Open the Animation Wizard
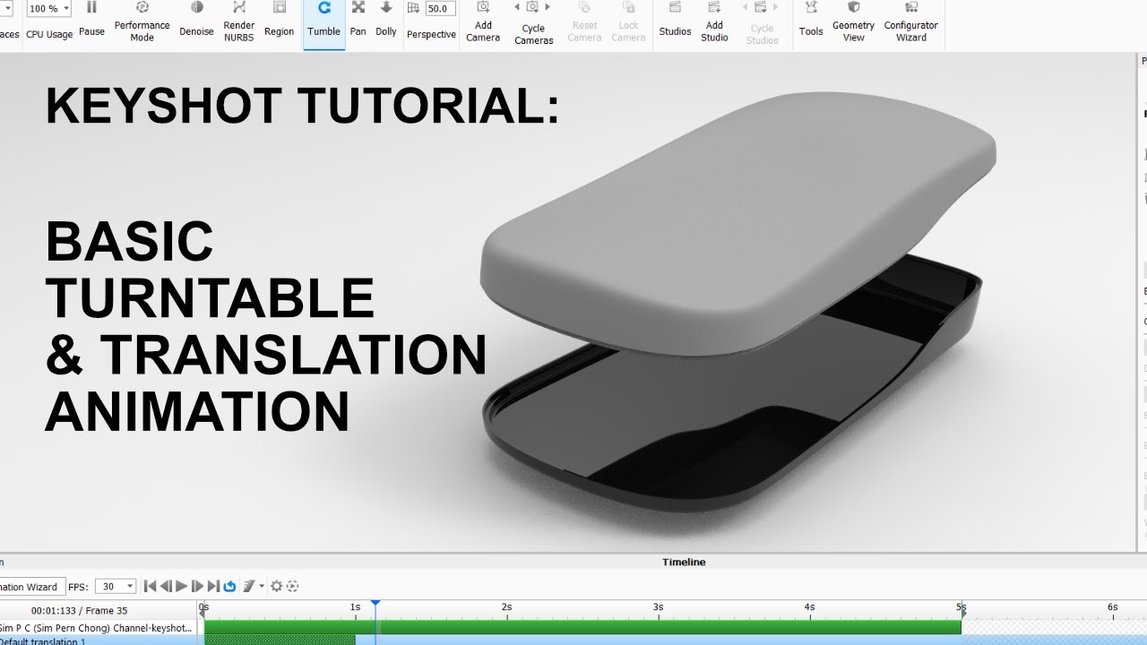 pos(30,587)
